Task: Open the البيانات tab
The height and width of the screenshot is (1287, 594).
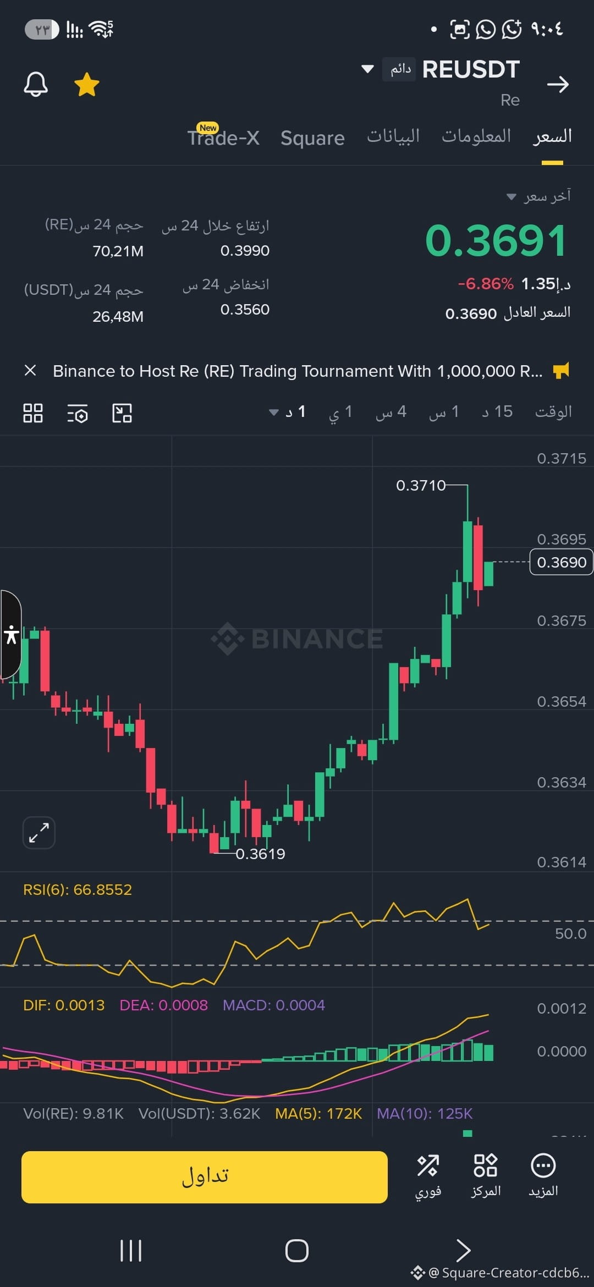Action: click(x=393, y=136)
